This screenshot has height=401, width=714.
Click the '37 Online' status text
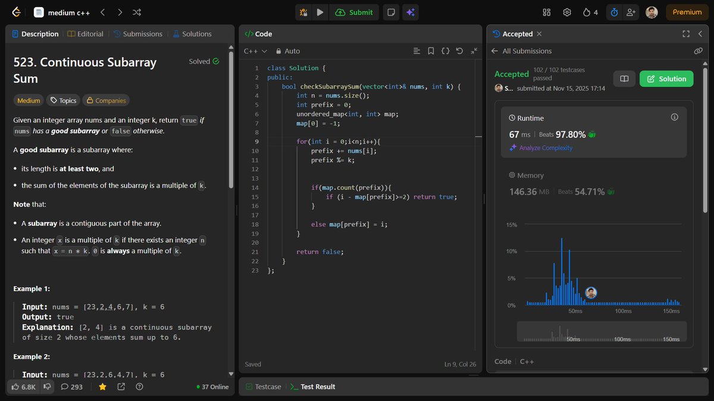(x=212, y=387)
